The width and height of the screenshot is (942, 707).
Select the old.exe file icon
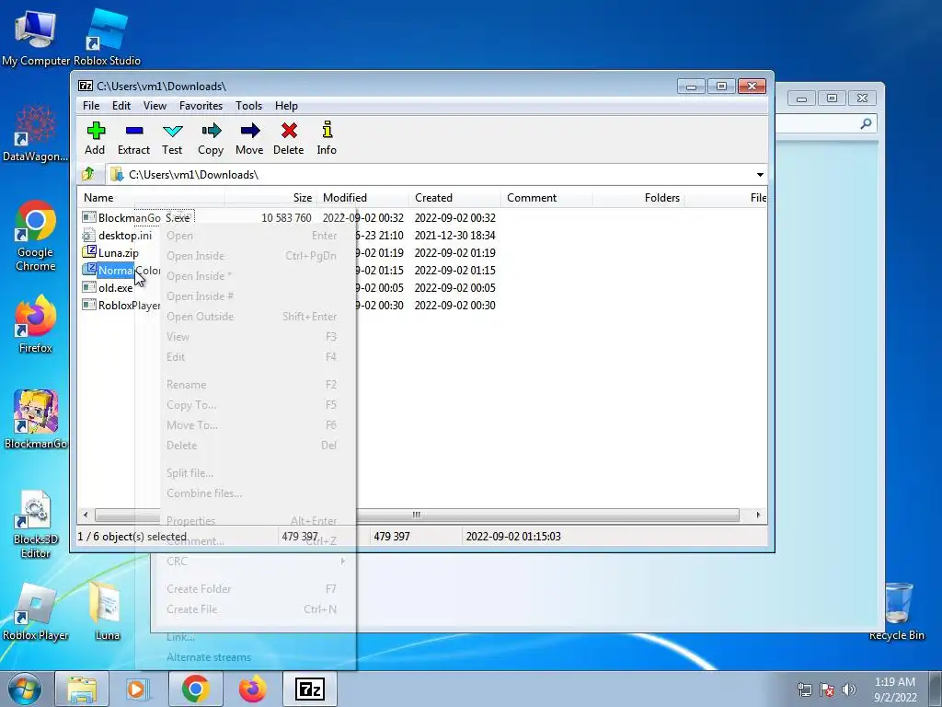click(x=89, y=287)
